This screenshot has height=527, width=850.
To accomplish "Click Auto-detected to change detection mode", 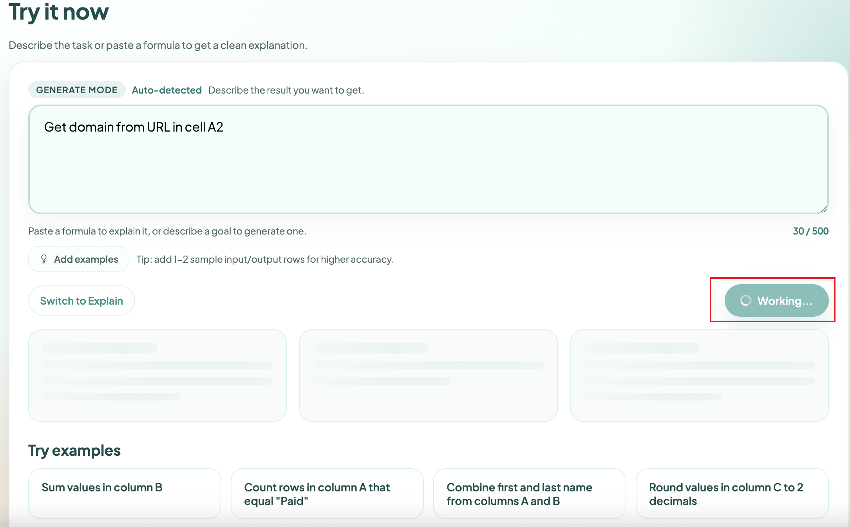I will [166, 90].
